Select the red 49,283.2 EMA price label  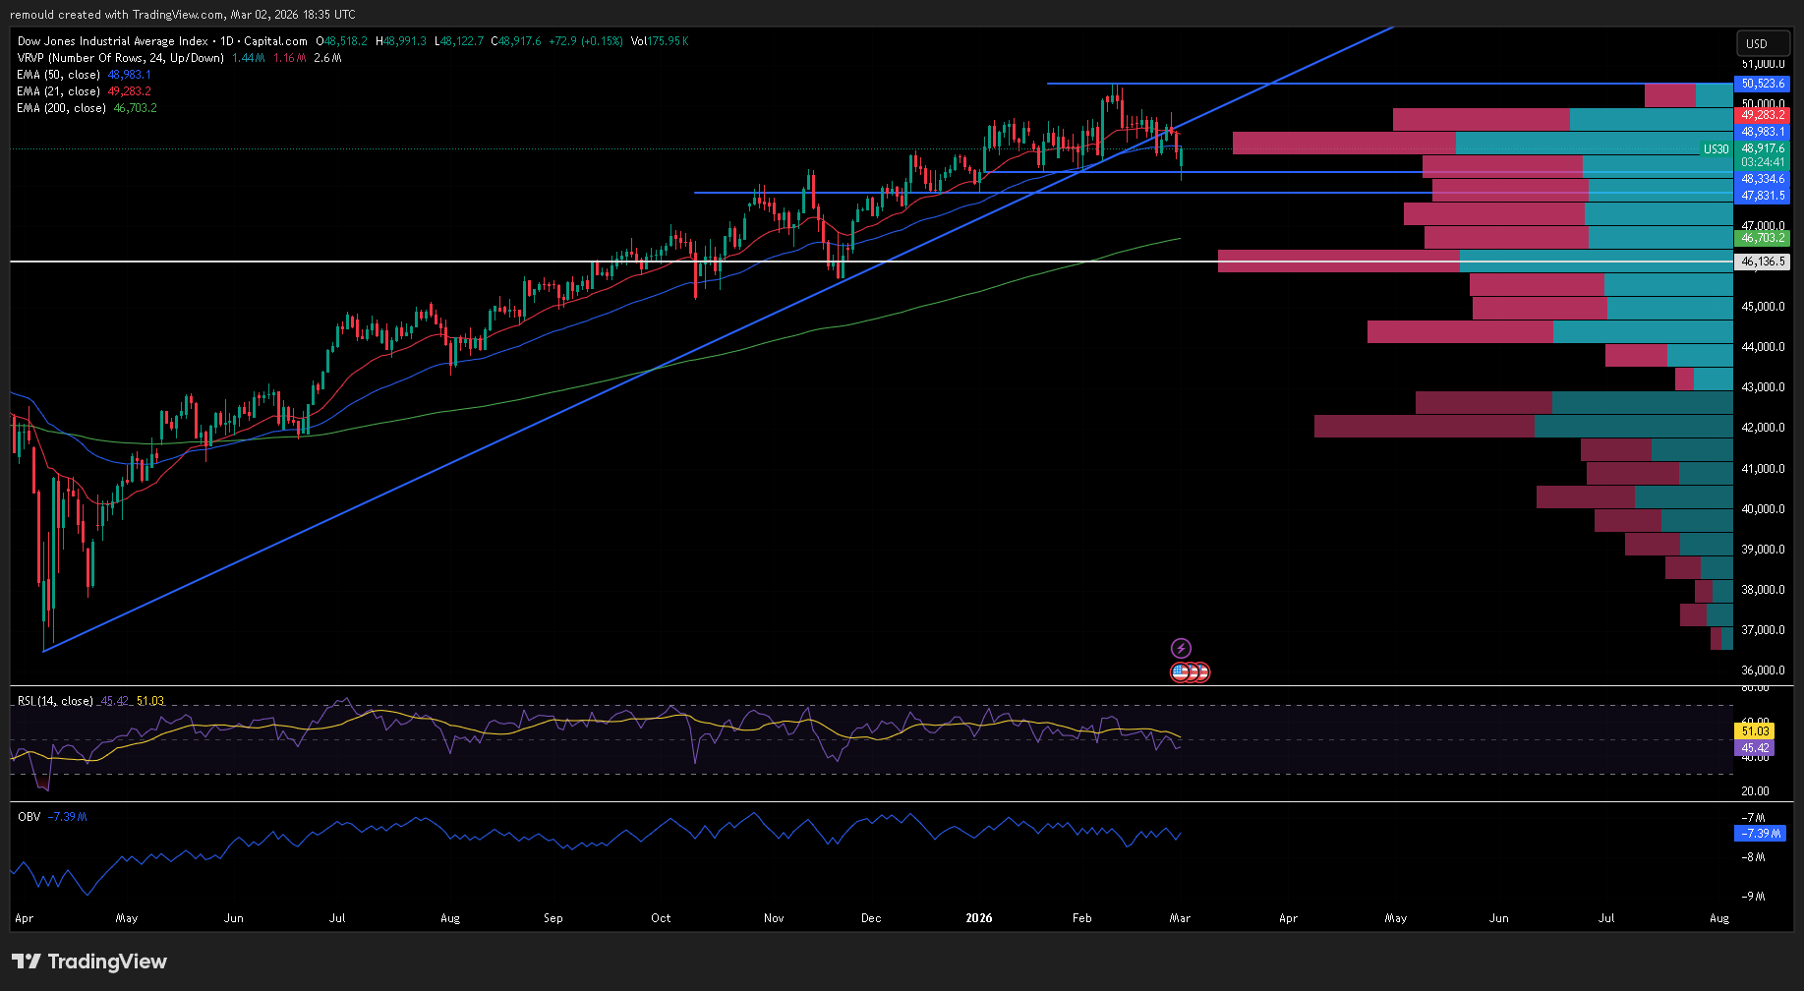pos(1763,115)
